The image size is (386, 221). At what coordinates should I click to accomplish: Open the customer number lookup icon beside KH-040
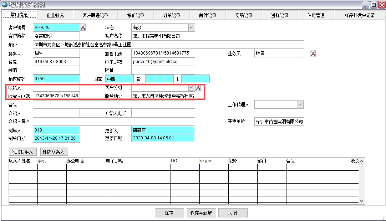[x=83, y=27]
